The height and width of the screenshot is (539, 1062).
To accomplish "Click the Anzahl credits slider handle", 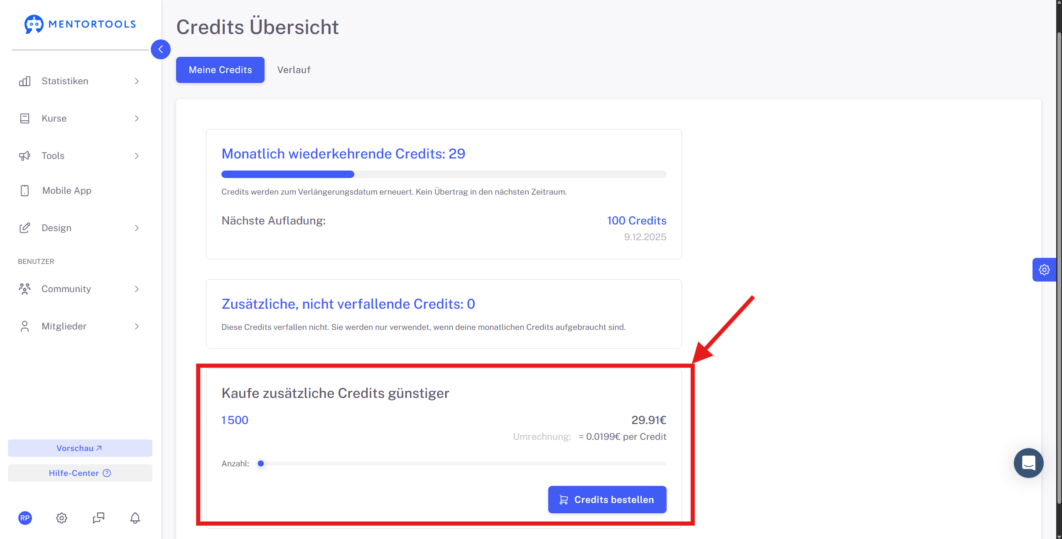I will [x=261, y=463].
